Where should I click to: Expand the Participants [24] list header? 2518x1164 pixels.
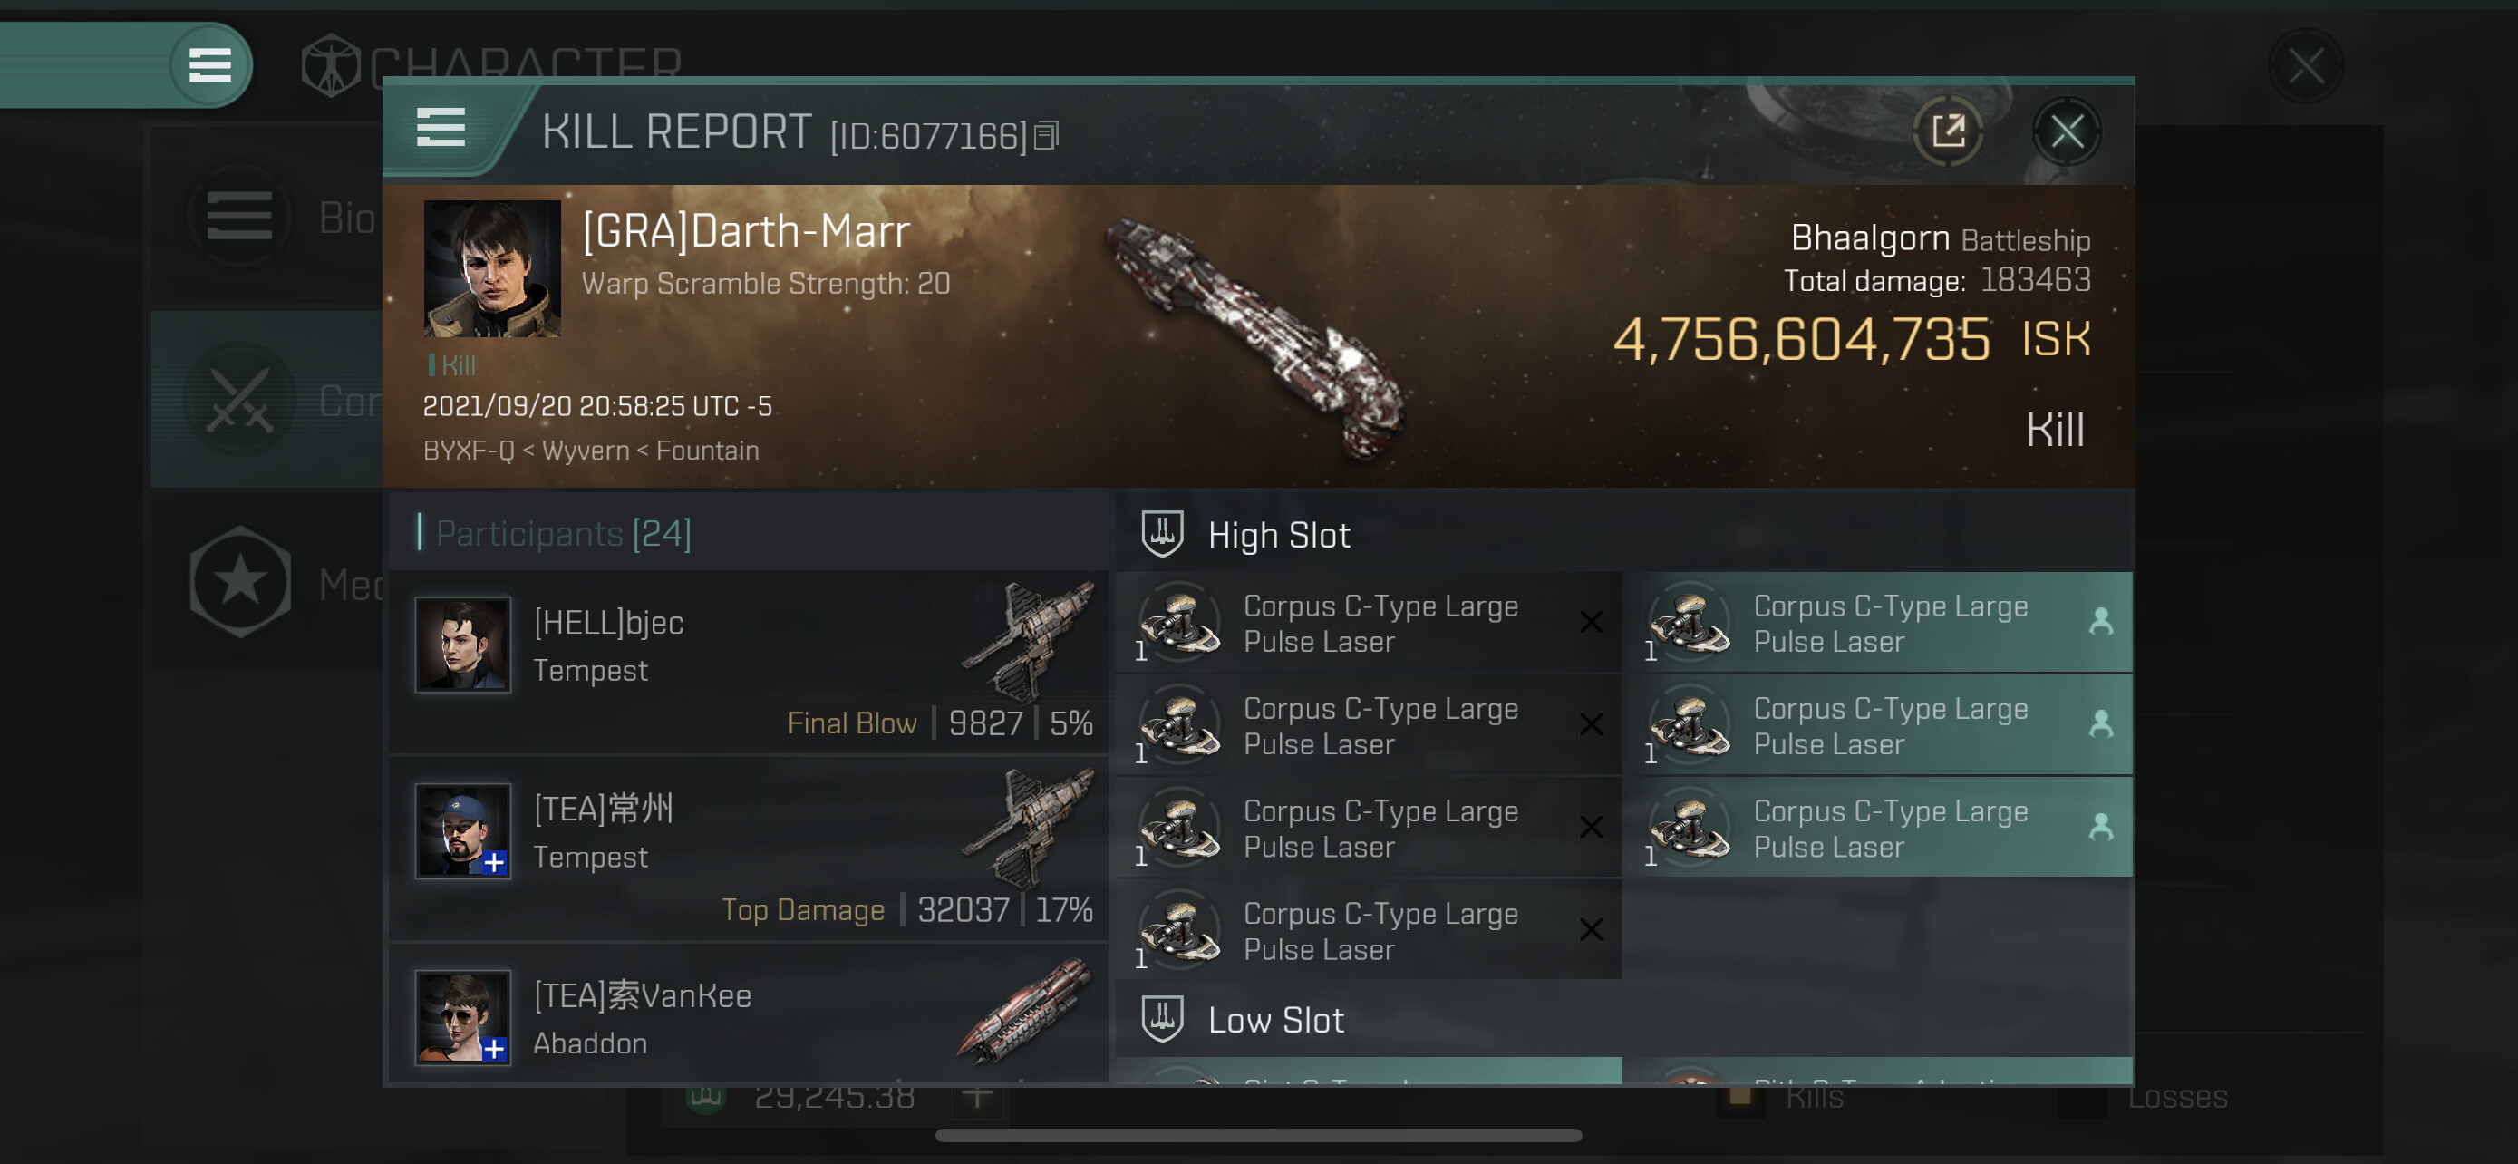point(564,533)
